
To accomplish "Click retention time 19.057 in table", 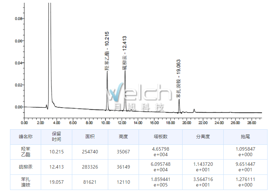I will (x=56, y=182).
